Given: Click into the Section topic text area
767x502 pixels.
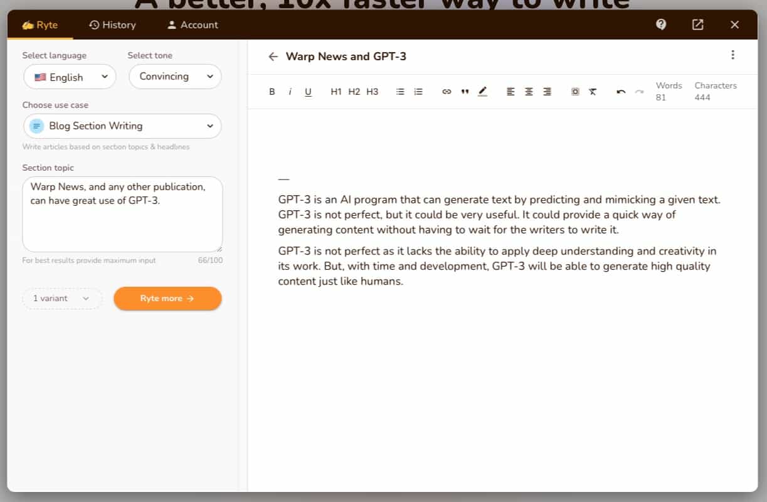Looking at the screenshot, I should click(x=122, y=215).
